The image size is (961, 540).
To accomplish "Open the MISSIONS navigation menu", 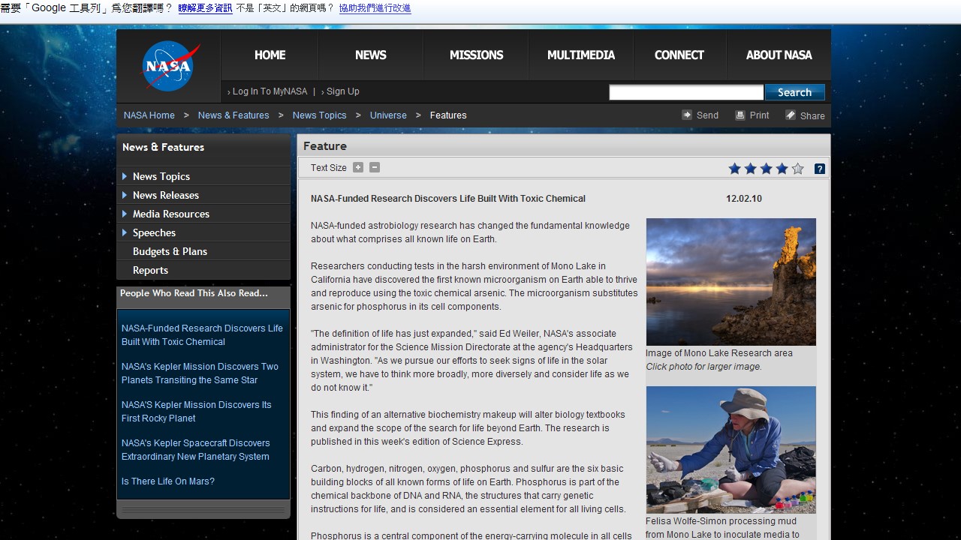I will (x=476, y=55).
